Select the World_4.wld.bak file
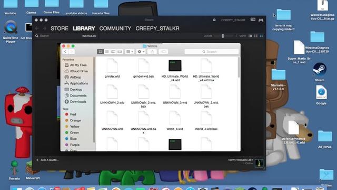The image size is (337, 190). 206,121
